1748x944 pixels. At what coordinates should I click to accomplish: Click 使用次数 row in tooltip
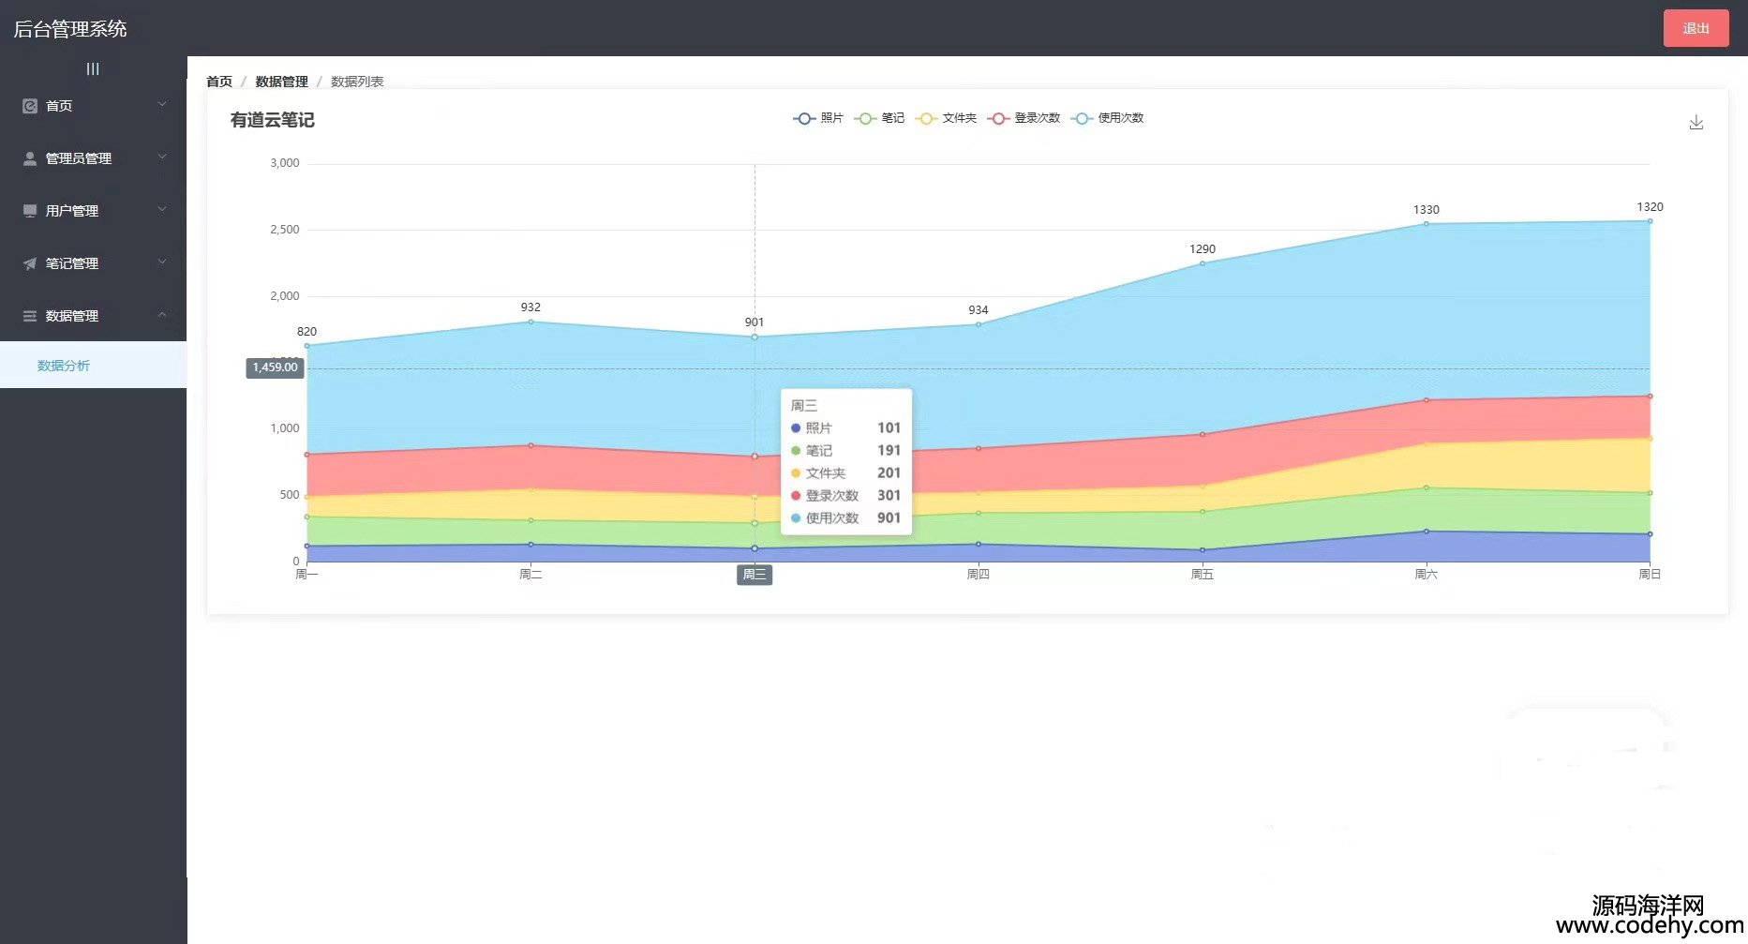(845, 518)
